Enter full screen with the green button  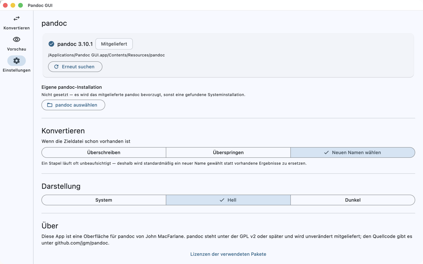point(20,5)
